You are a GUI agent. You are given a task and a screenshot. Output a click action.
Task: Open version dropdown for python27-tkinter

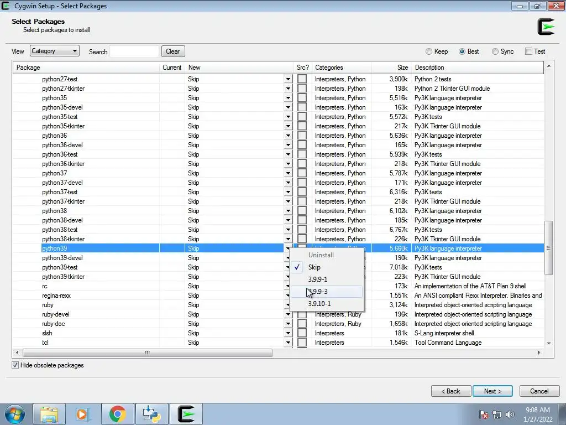(x=288, y=89)
